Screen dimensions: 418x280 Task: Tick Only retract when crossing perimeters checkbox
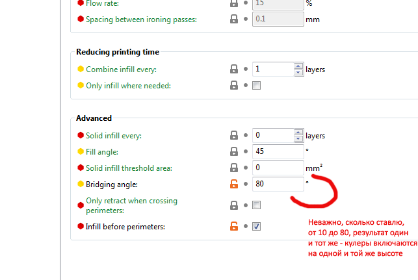(256, 205)
